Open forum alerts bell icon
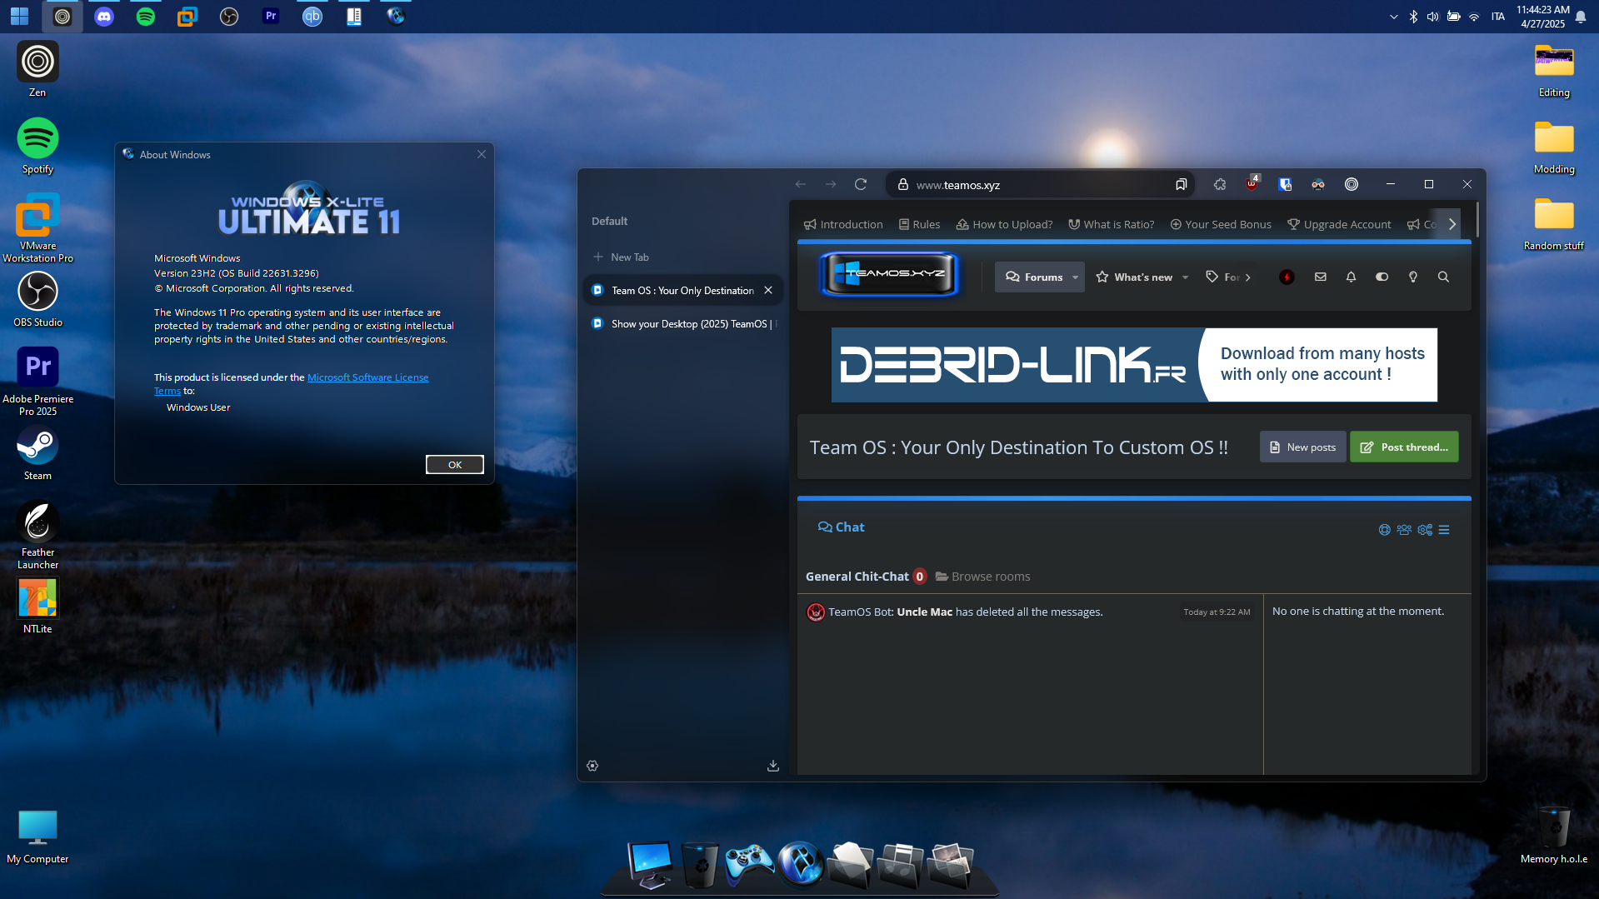The image size is (1599, 899). tap(1352, 277)
